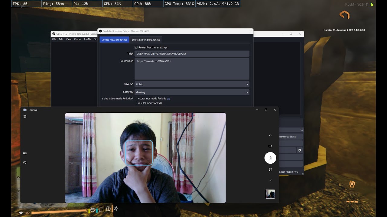Click the down chevron for next camera mode
387x217 pixels.
point(270,180)
